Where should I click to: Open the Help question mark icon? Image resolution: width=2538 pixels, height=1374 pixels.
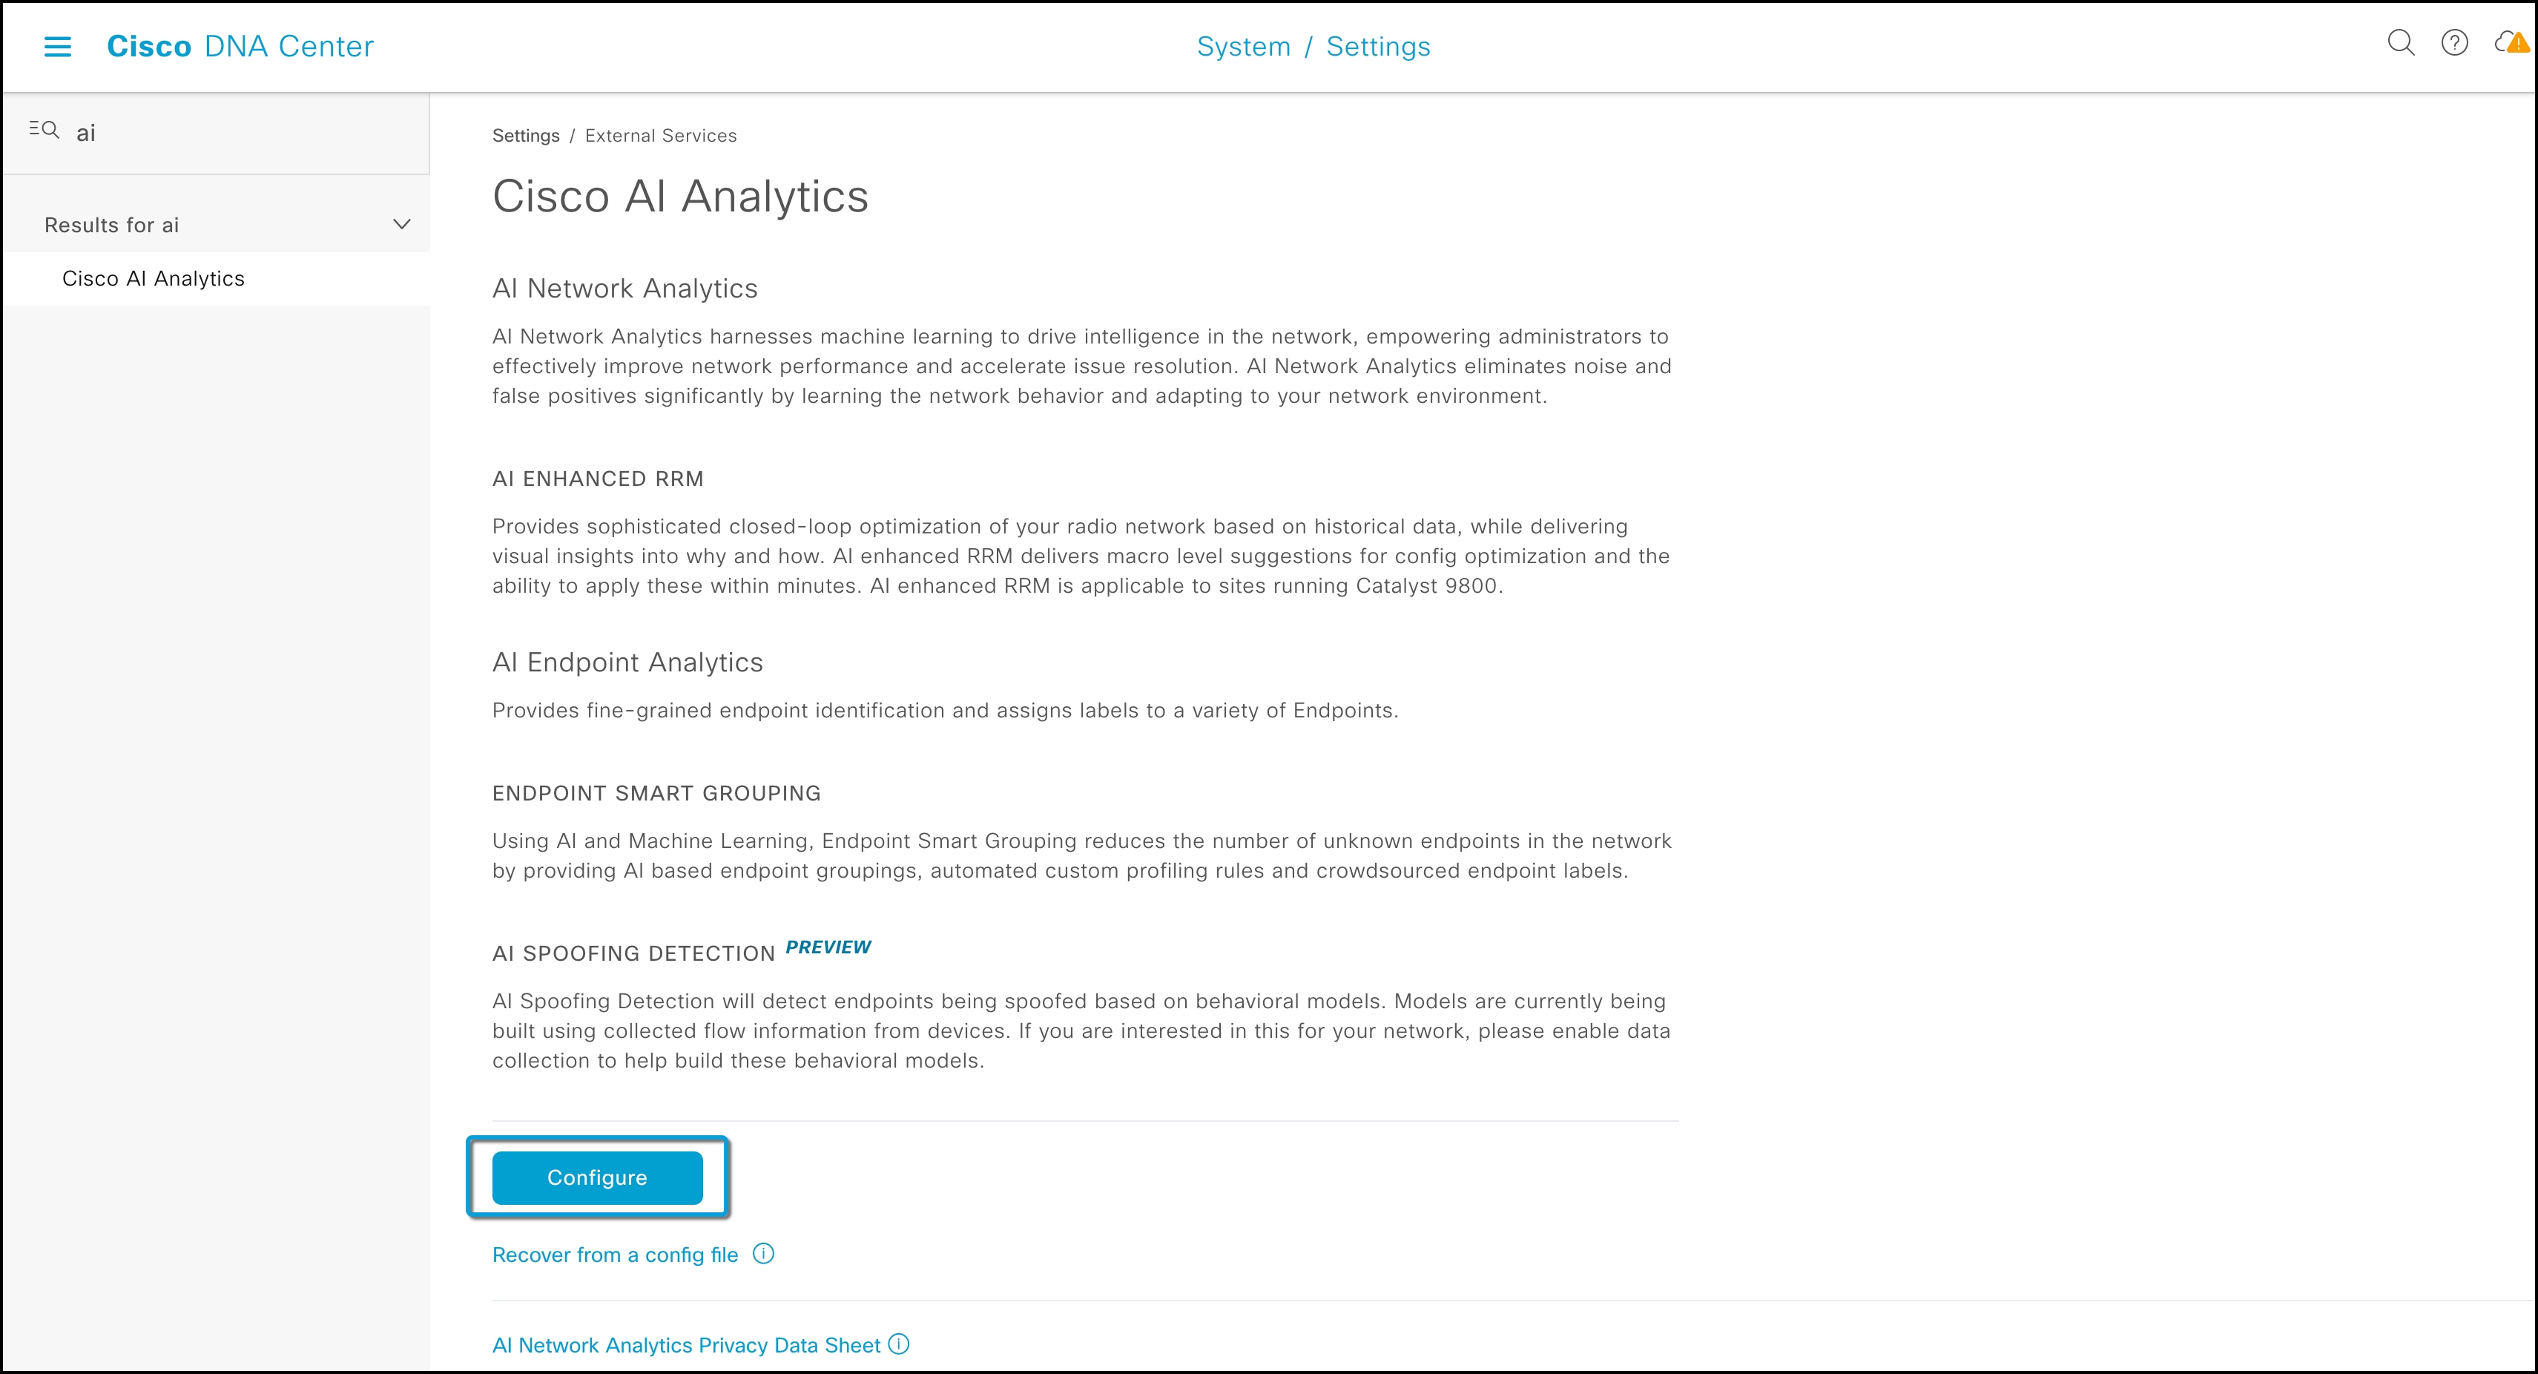(x=2455, y=43)
